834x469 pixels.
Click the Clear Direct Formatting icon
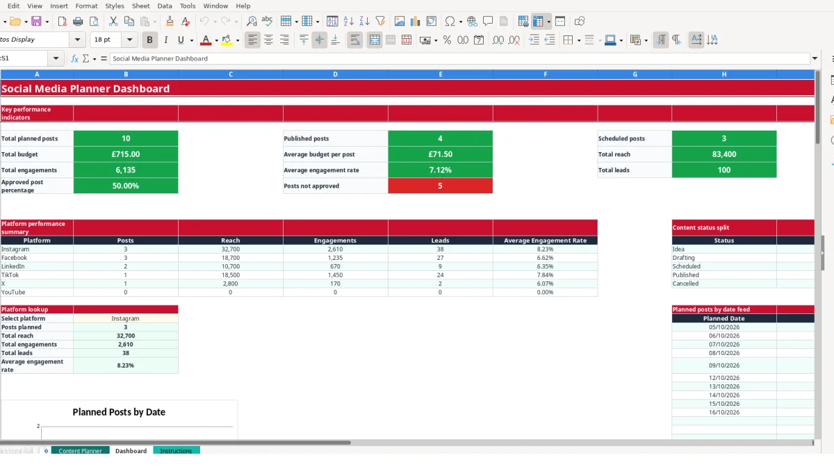pos(186,22)
